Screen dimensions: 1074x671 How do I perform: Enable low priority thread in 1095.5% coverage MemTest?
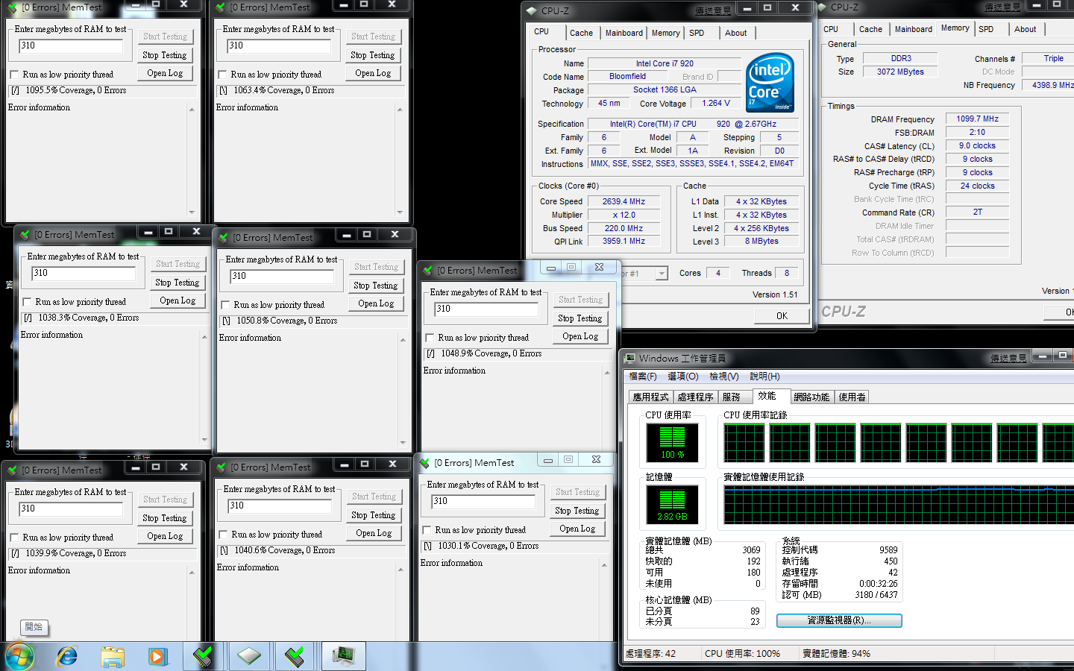(x=14, y=75)
